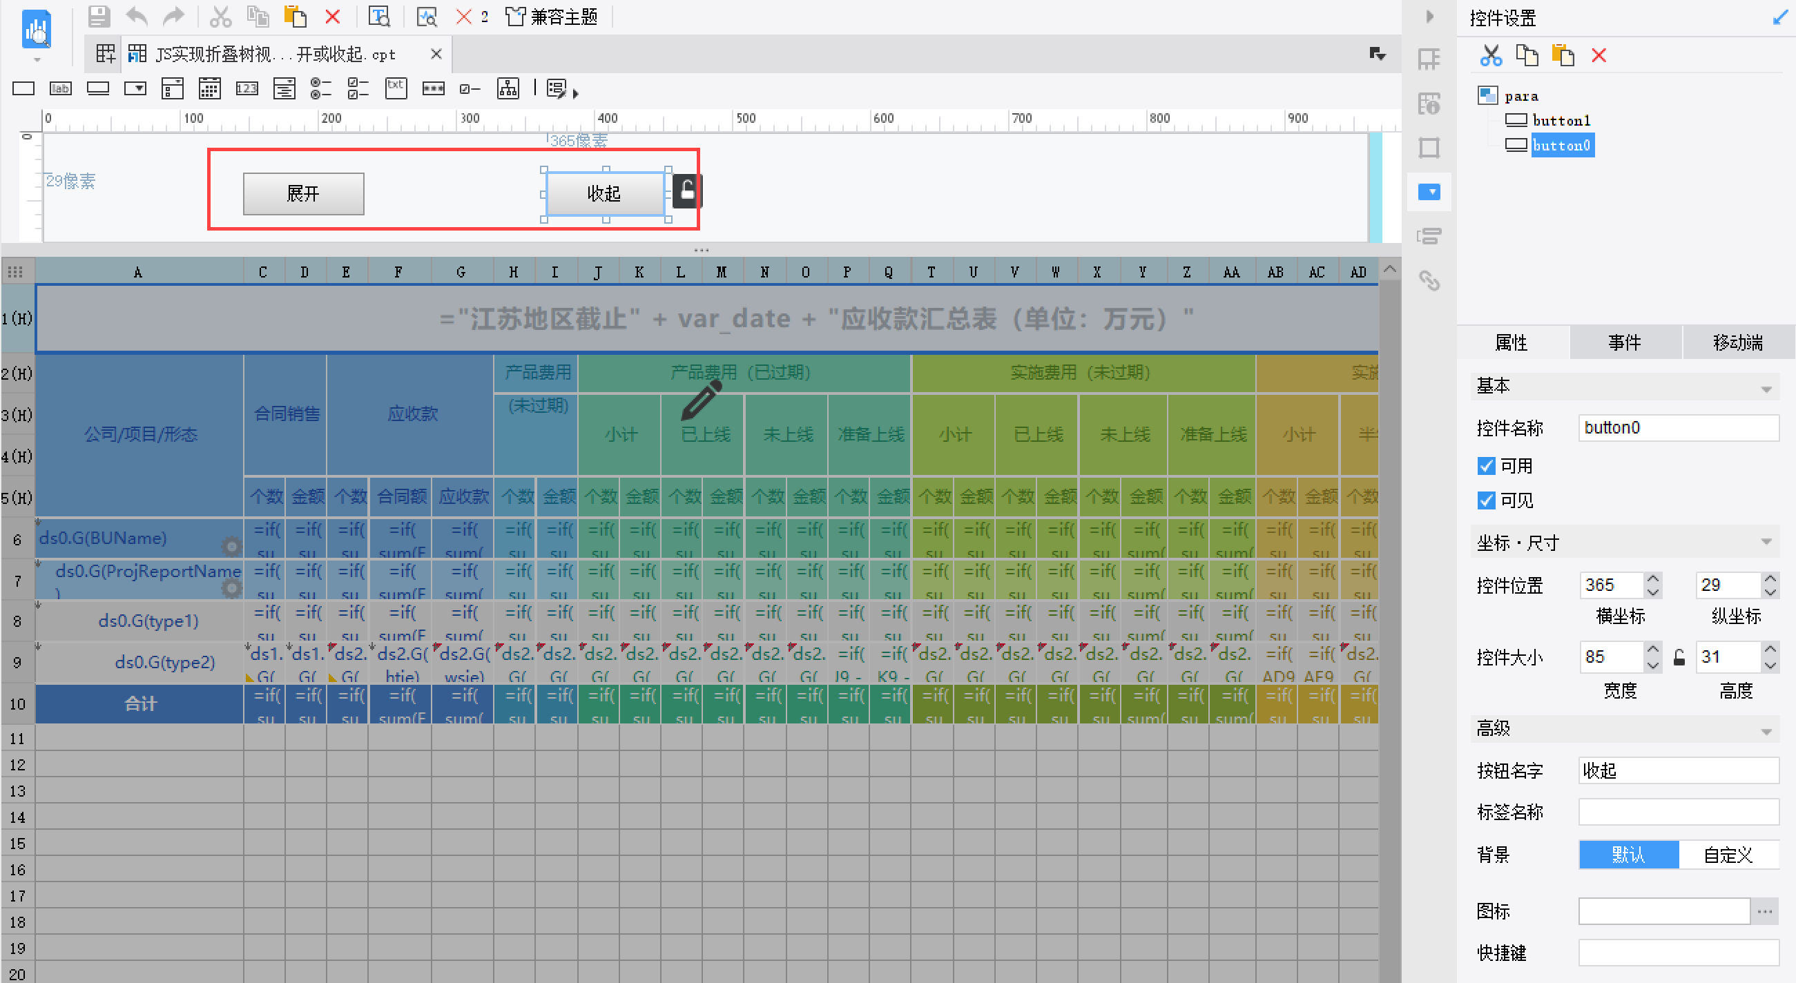Click the cut scissors icon in widget settings
Viewport: 1796px width, 983px height.
(x=1491, y=56)
